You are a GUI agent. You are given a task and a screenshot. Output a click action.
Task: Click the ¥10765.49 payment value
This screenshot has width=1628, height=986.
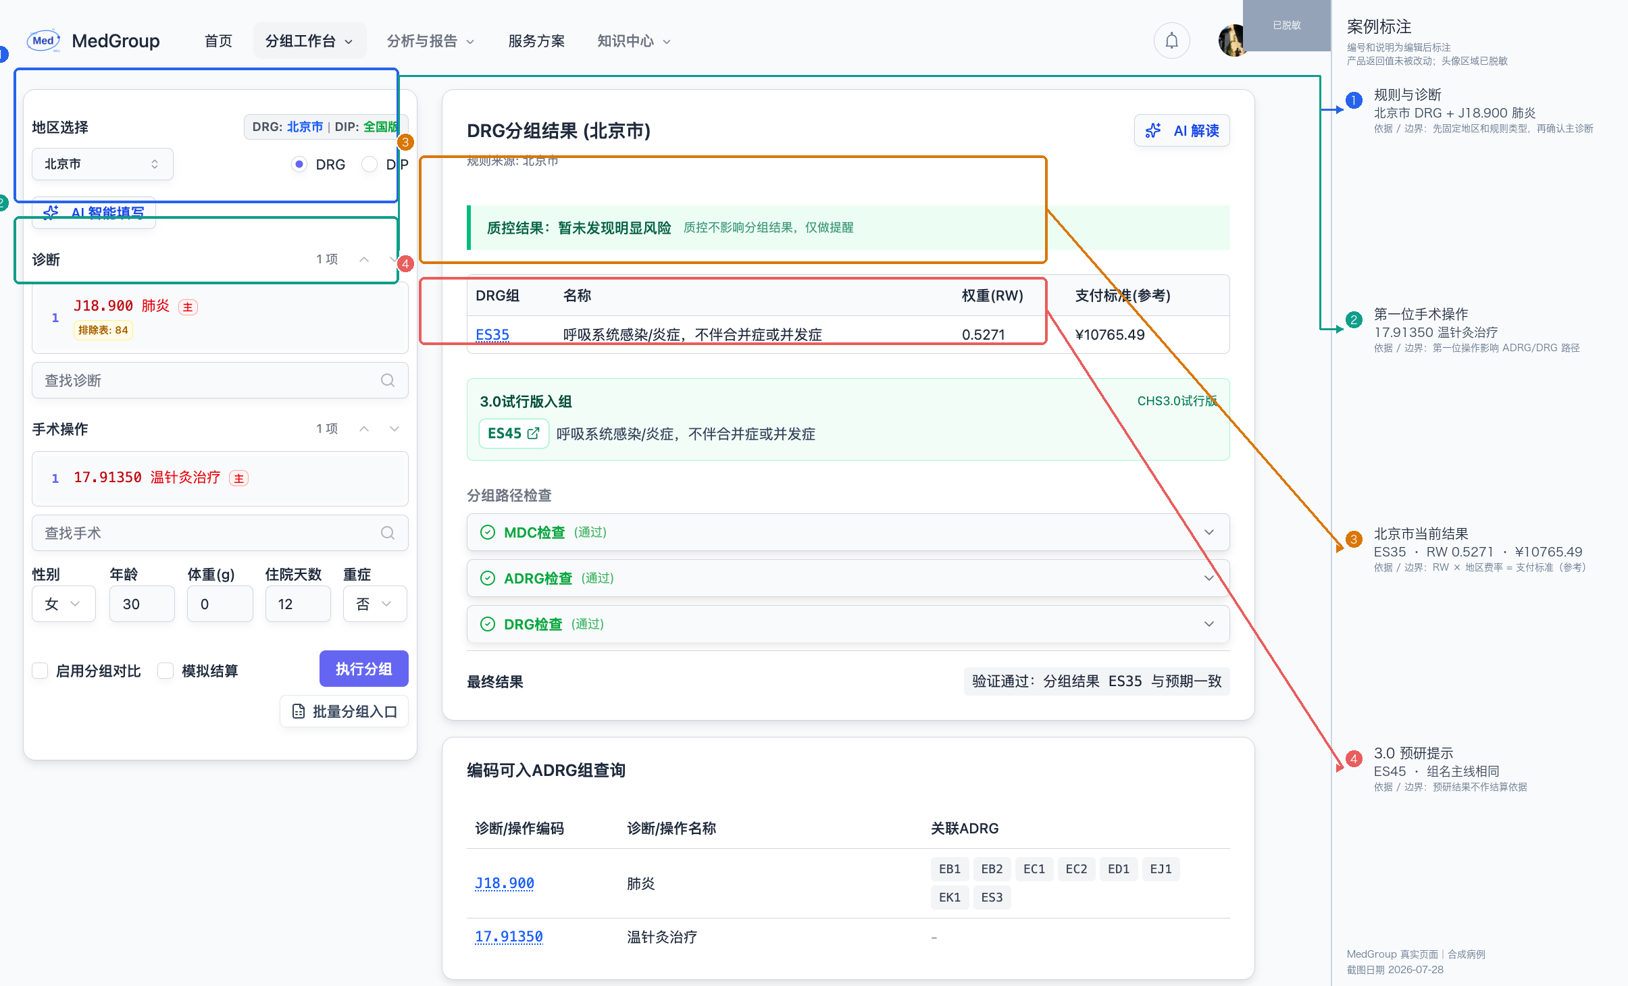pos(1110,335)
